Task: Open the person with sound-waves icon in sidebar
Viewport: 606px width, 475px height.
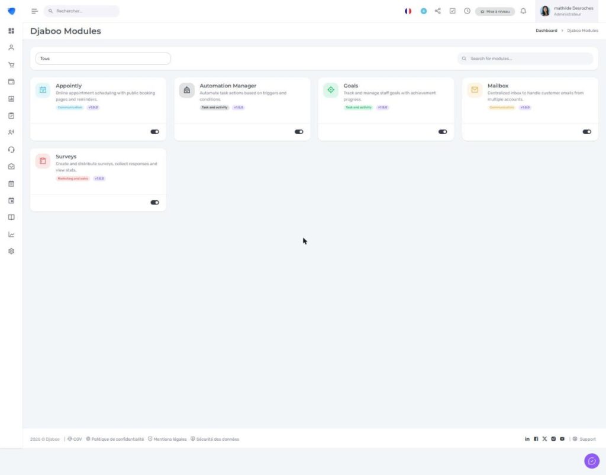Action: click(x=11, y=132)
